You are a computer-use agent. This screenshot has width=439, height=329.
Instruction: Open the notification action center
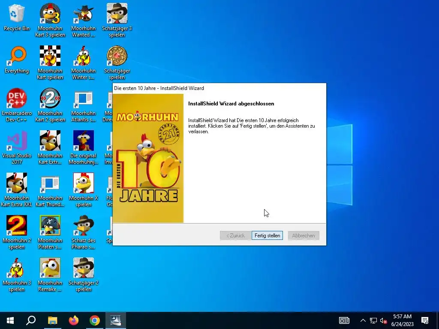coord(425,320)
